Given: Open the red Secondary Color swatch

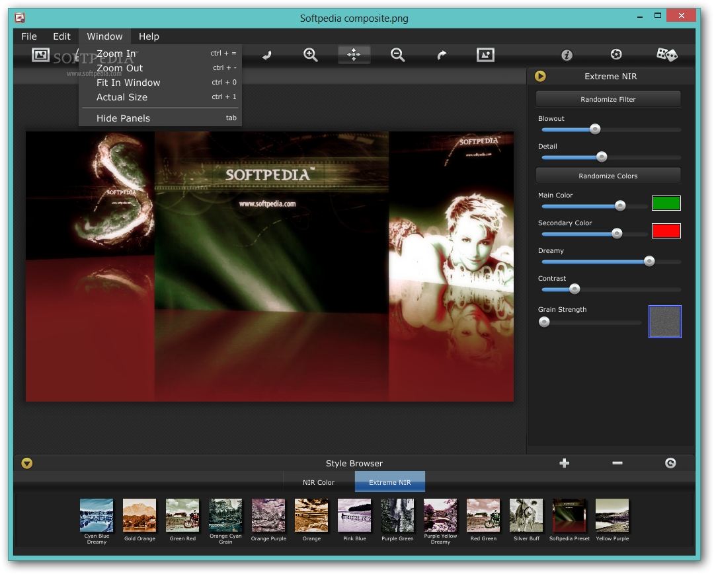Looking at the screenshot, I should [666, 231].
